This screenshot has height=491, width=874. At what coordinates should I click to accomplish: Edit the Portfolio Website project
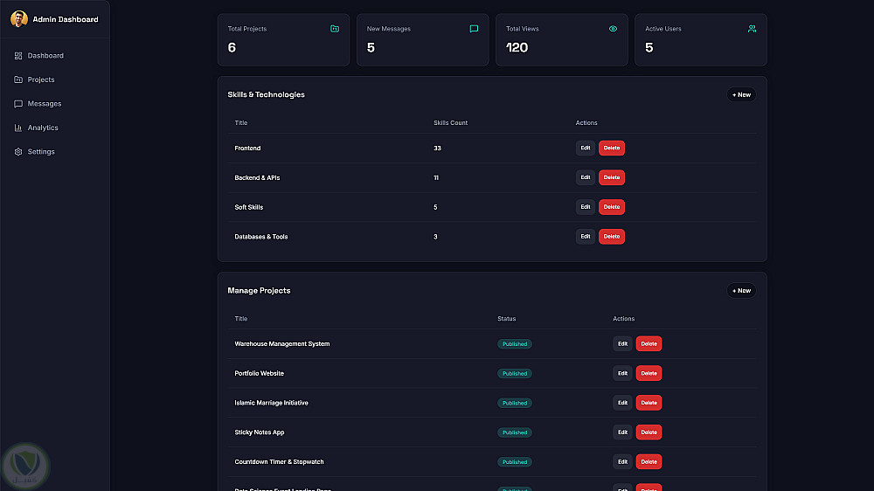point(622,374)
